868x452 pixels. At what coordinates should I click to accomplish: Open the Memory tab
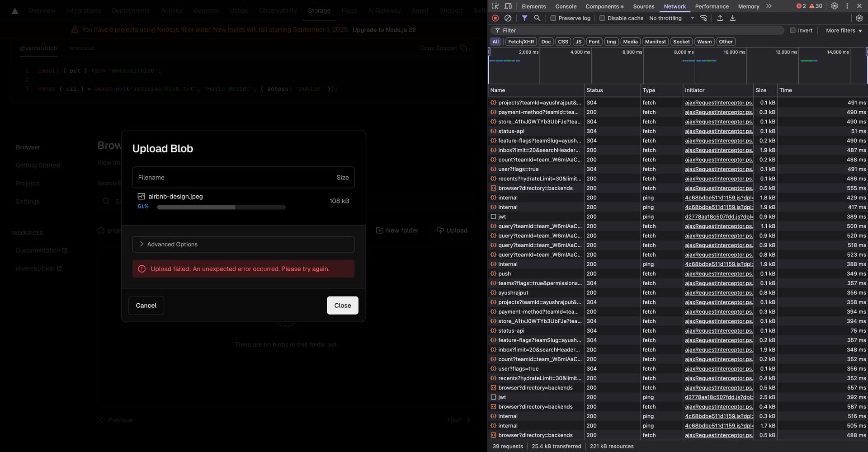[749, 6]
